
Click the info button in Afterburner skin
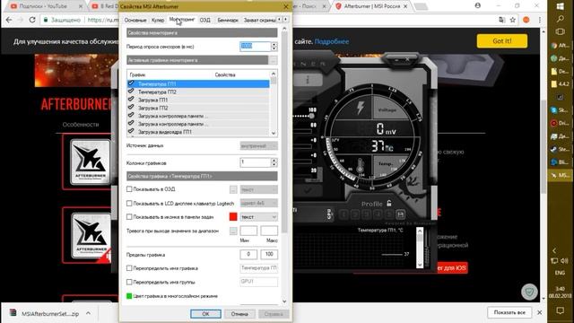click(307, 80)
